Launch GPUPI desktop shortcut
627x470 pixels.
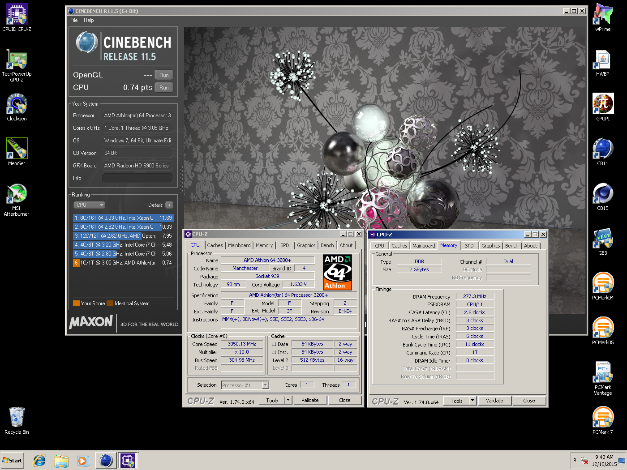click(603, 107)
